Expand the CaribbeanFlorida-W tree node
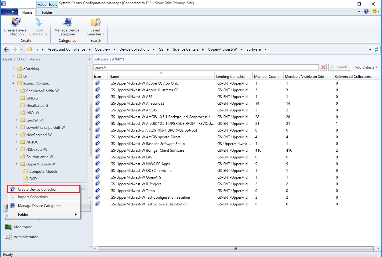The image size is (382, 257). coord(16,91)
